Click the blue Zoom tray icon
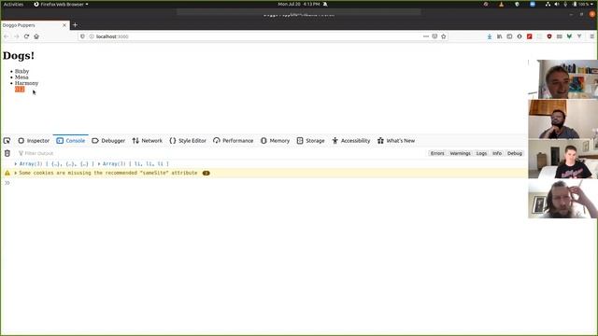The width and height of the screenshot is (598, 336). click(x=533, y=4)
